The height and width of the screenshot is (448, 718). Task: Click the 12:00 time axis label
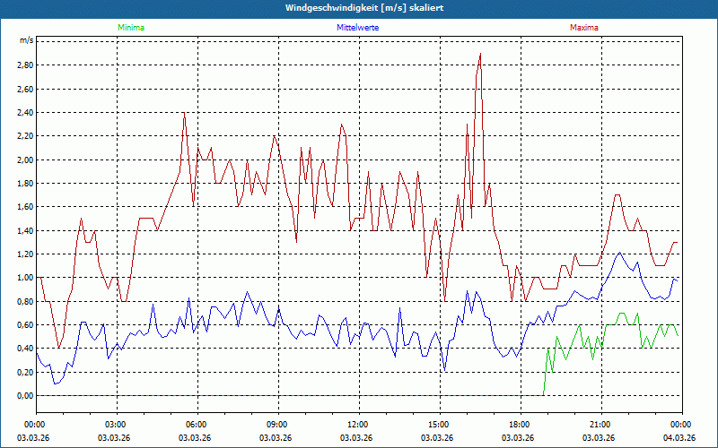[359, 425]
